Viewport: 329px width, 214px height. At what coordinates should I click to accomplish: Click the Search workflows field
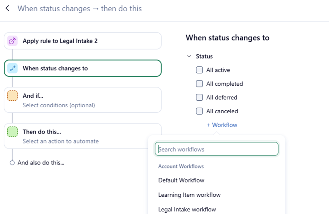[217, 149]
